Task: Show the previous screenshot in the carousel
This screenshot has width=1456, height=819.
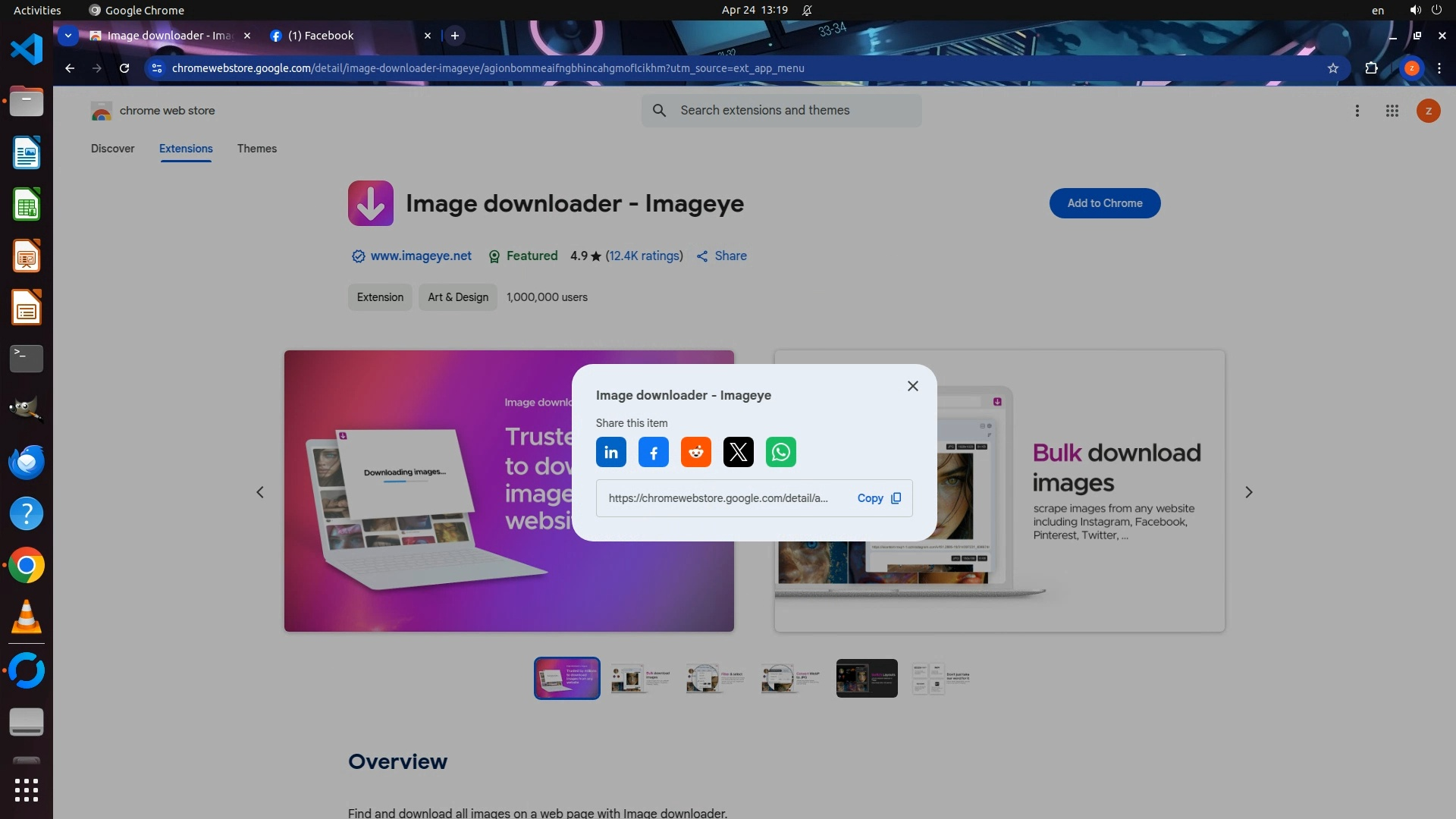Action: click(x=260, y=492)
